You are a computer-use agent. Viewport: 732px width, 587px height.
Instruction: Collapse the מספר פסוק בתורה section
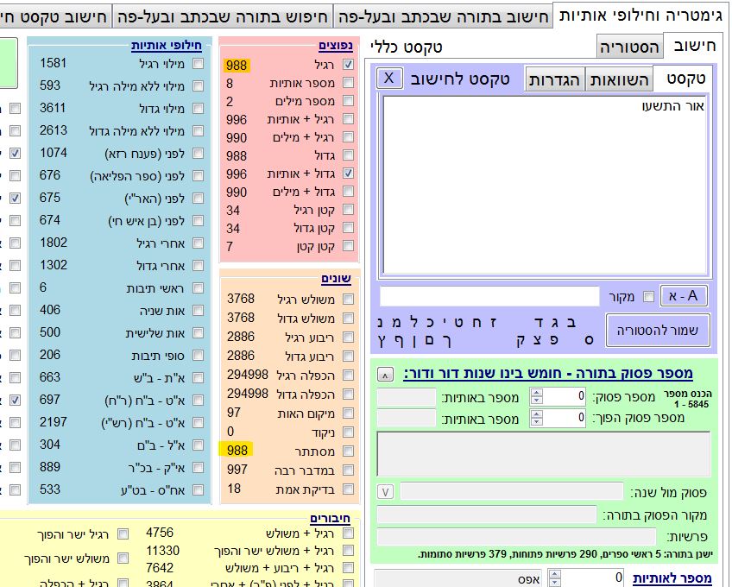(x=386, y=374)
